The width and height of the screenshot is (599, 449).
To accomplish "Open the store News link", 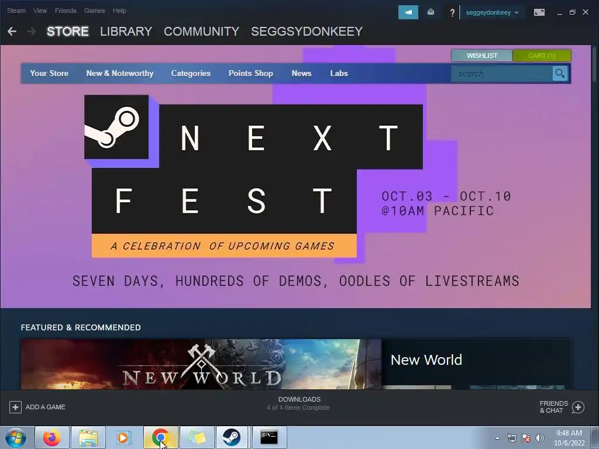I will click(x=301, y=73).
